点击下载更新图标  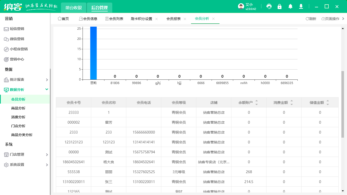pos(301,6)
